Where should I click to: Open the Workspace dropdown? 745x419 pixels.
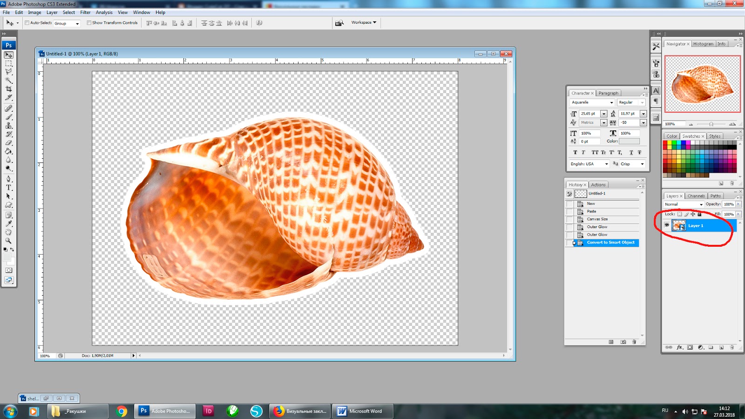tap(364, 22)
